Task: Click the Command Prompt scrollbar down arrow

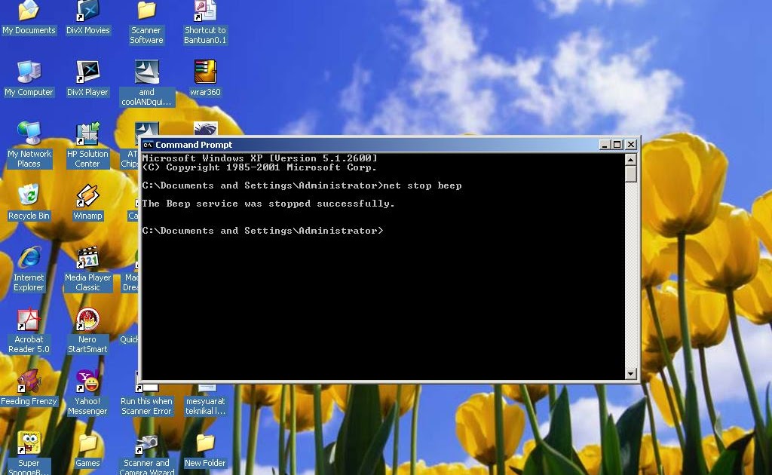Action: pos(631,374)
